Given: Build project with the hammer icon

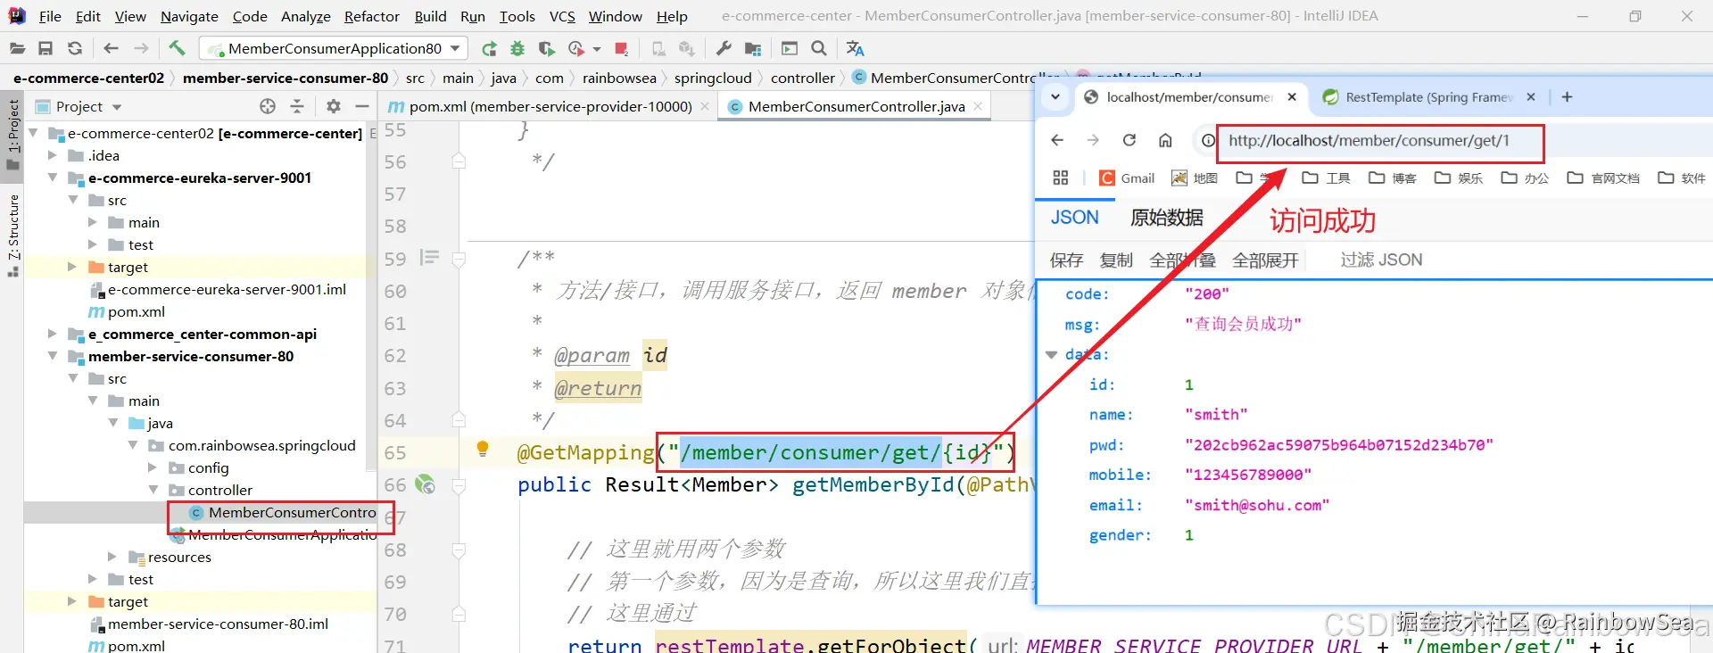Looking at the screenshot, I should point(177,48).
